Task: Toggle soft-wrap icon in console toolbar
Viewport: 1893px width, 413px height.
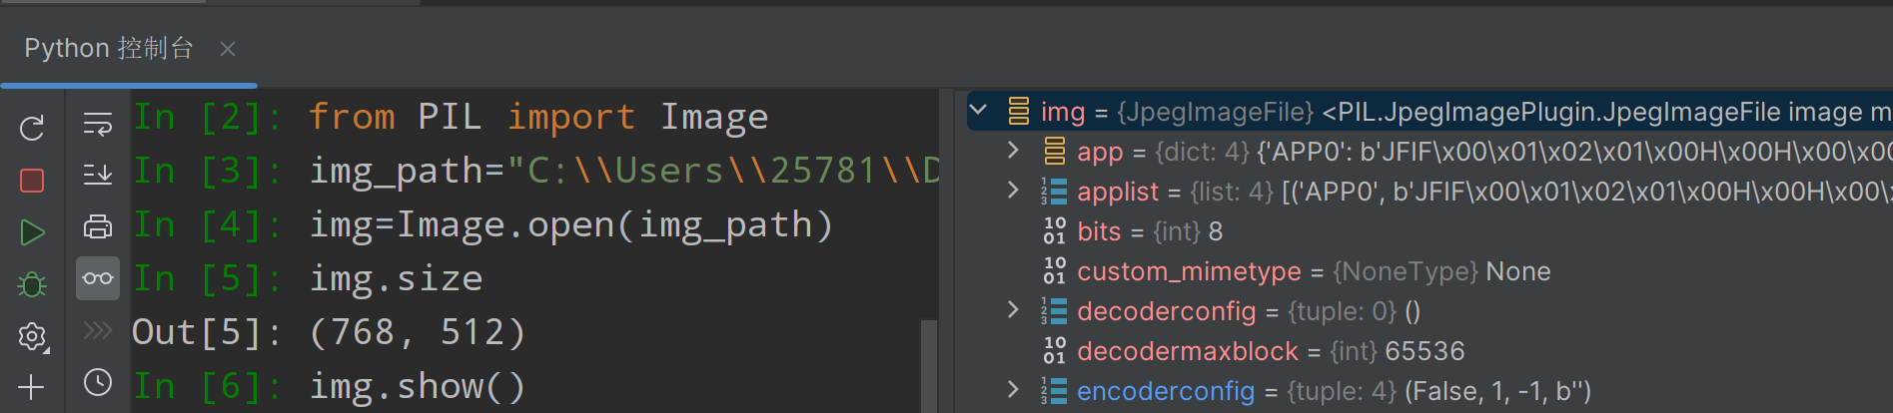Action: click(98, 124)
